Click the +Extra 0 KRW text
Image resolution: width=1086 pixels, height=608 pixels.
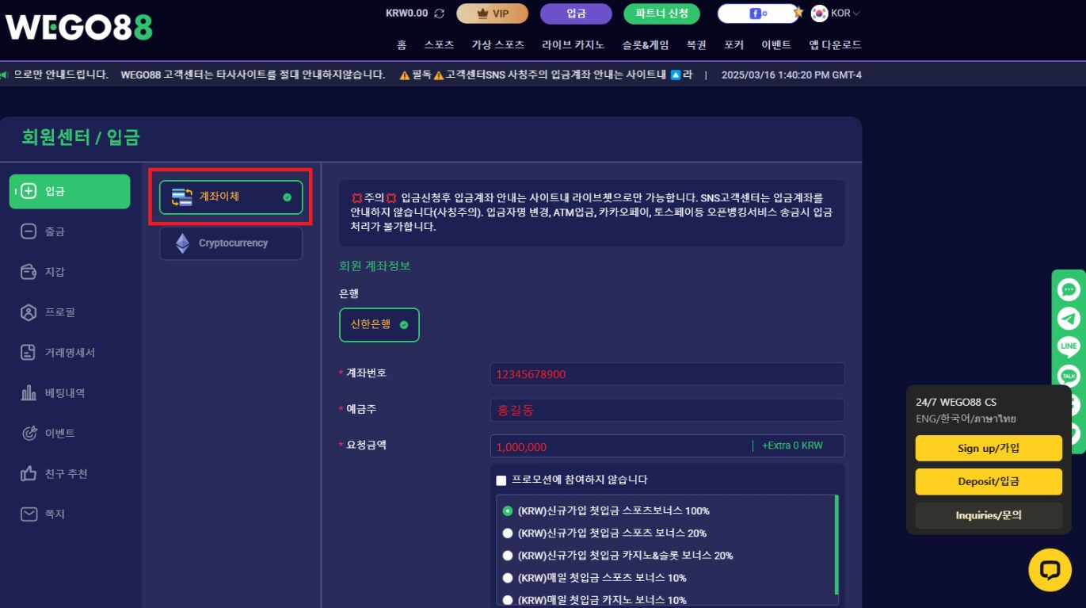792,445
